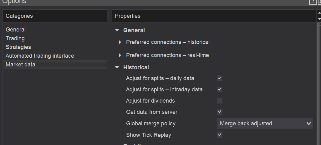
Task: Expand Preferred connections – historical
Action: point(120,42)
